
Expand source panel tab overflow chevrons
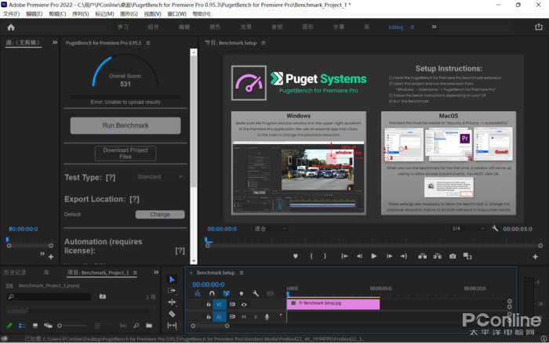(x=55, y=42)
